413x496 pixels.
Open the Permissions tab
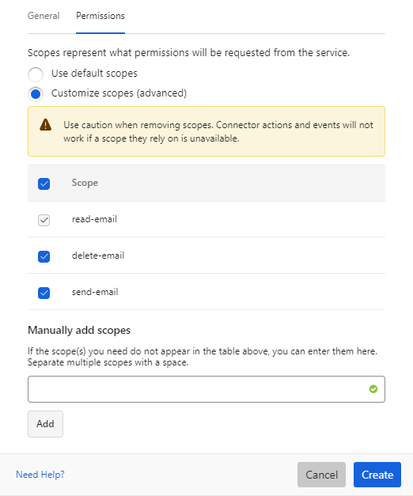[100, 16]
